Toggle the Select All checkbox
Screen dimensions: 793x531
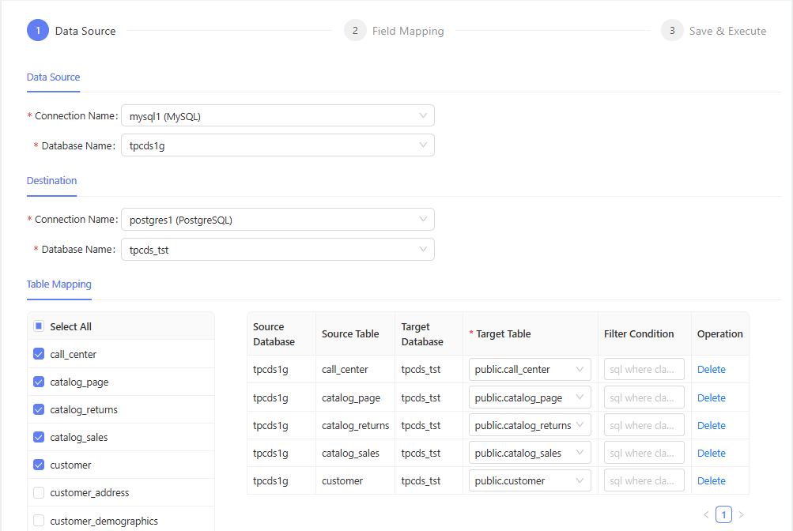(39, 326)
